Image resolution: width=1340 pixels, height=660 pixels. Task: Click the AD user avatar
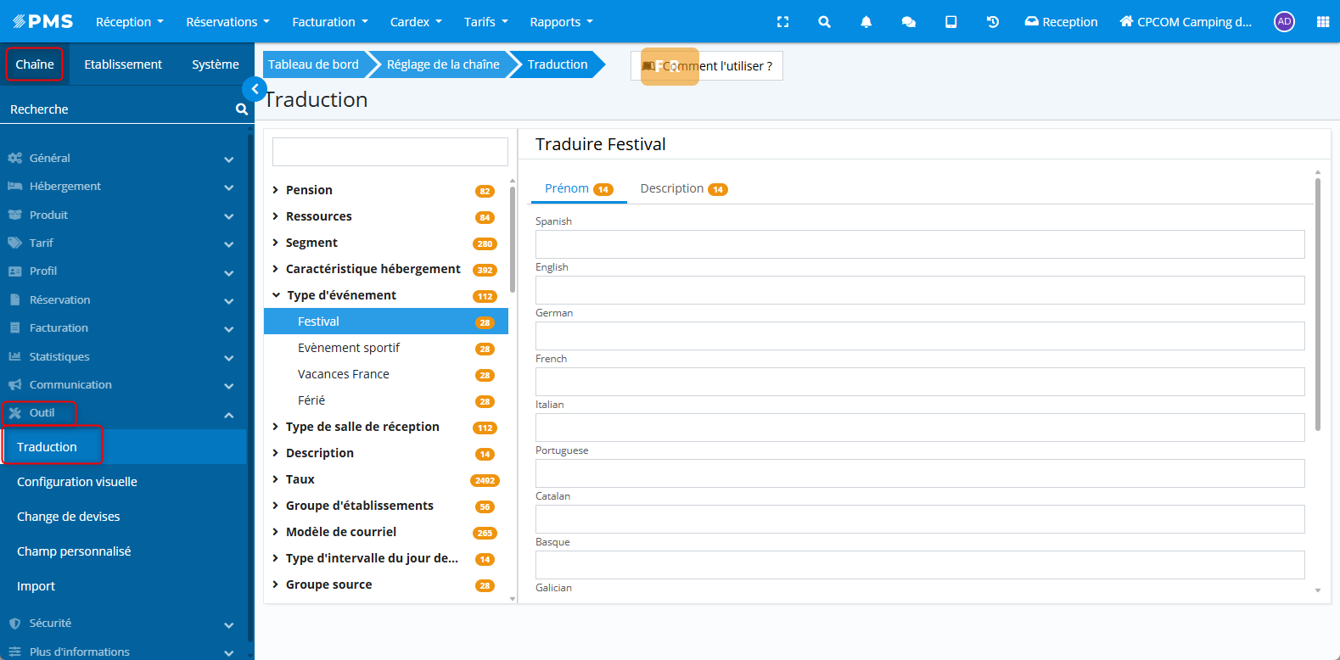(1284, 22)
